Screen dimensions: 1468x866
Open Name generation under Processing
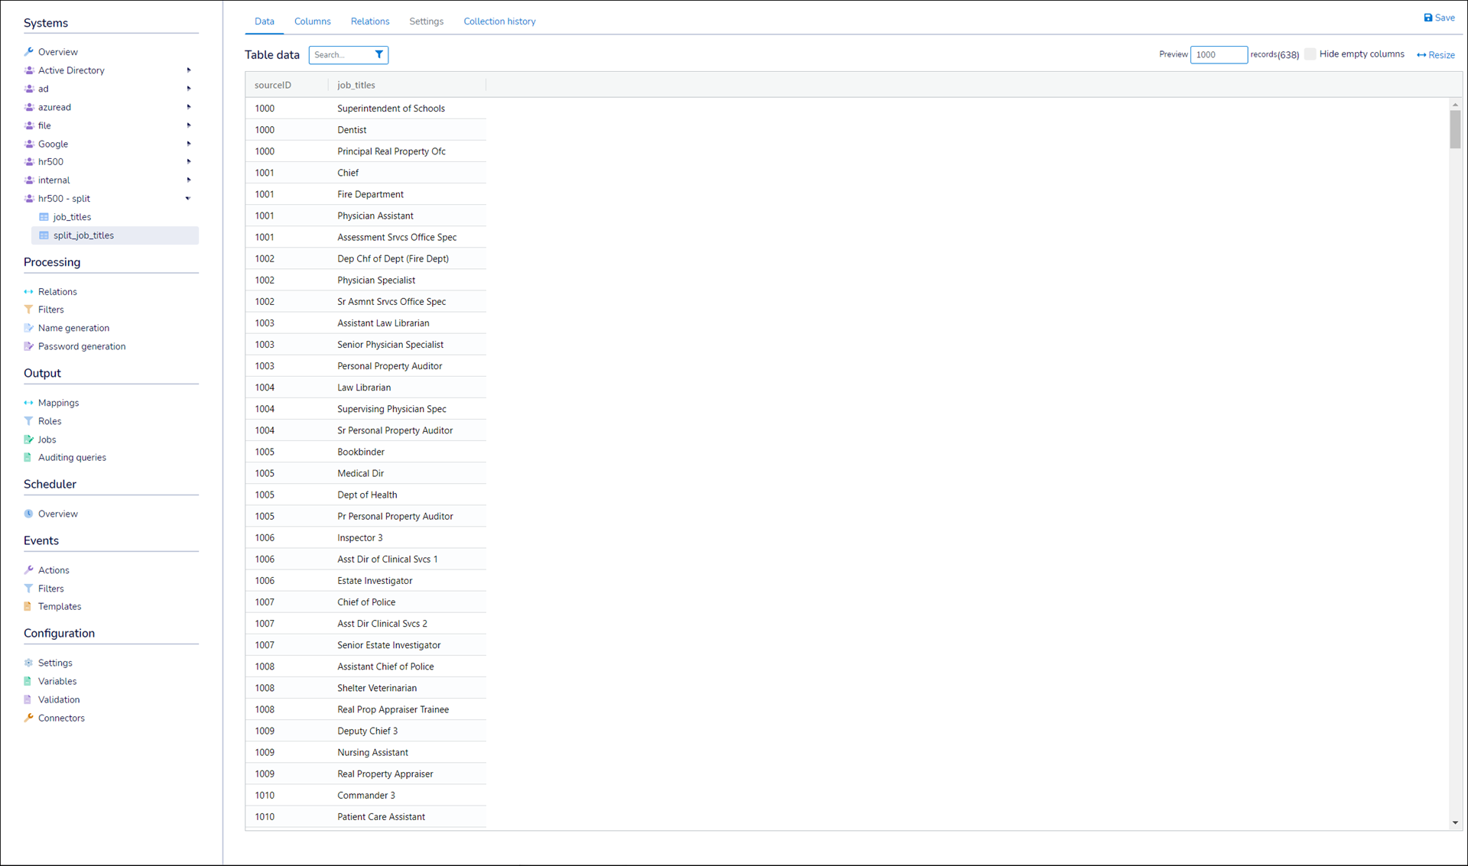[73, 328]
